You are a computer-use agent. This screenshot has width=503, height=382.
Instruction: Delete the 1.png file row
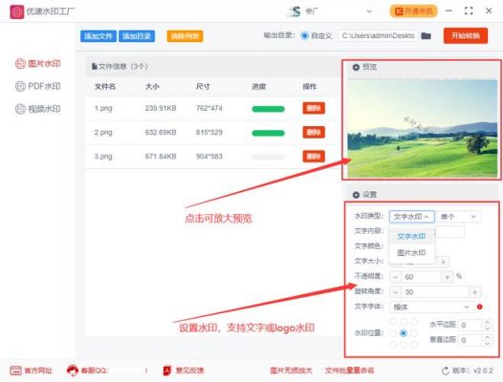(x=314, y=108)
